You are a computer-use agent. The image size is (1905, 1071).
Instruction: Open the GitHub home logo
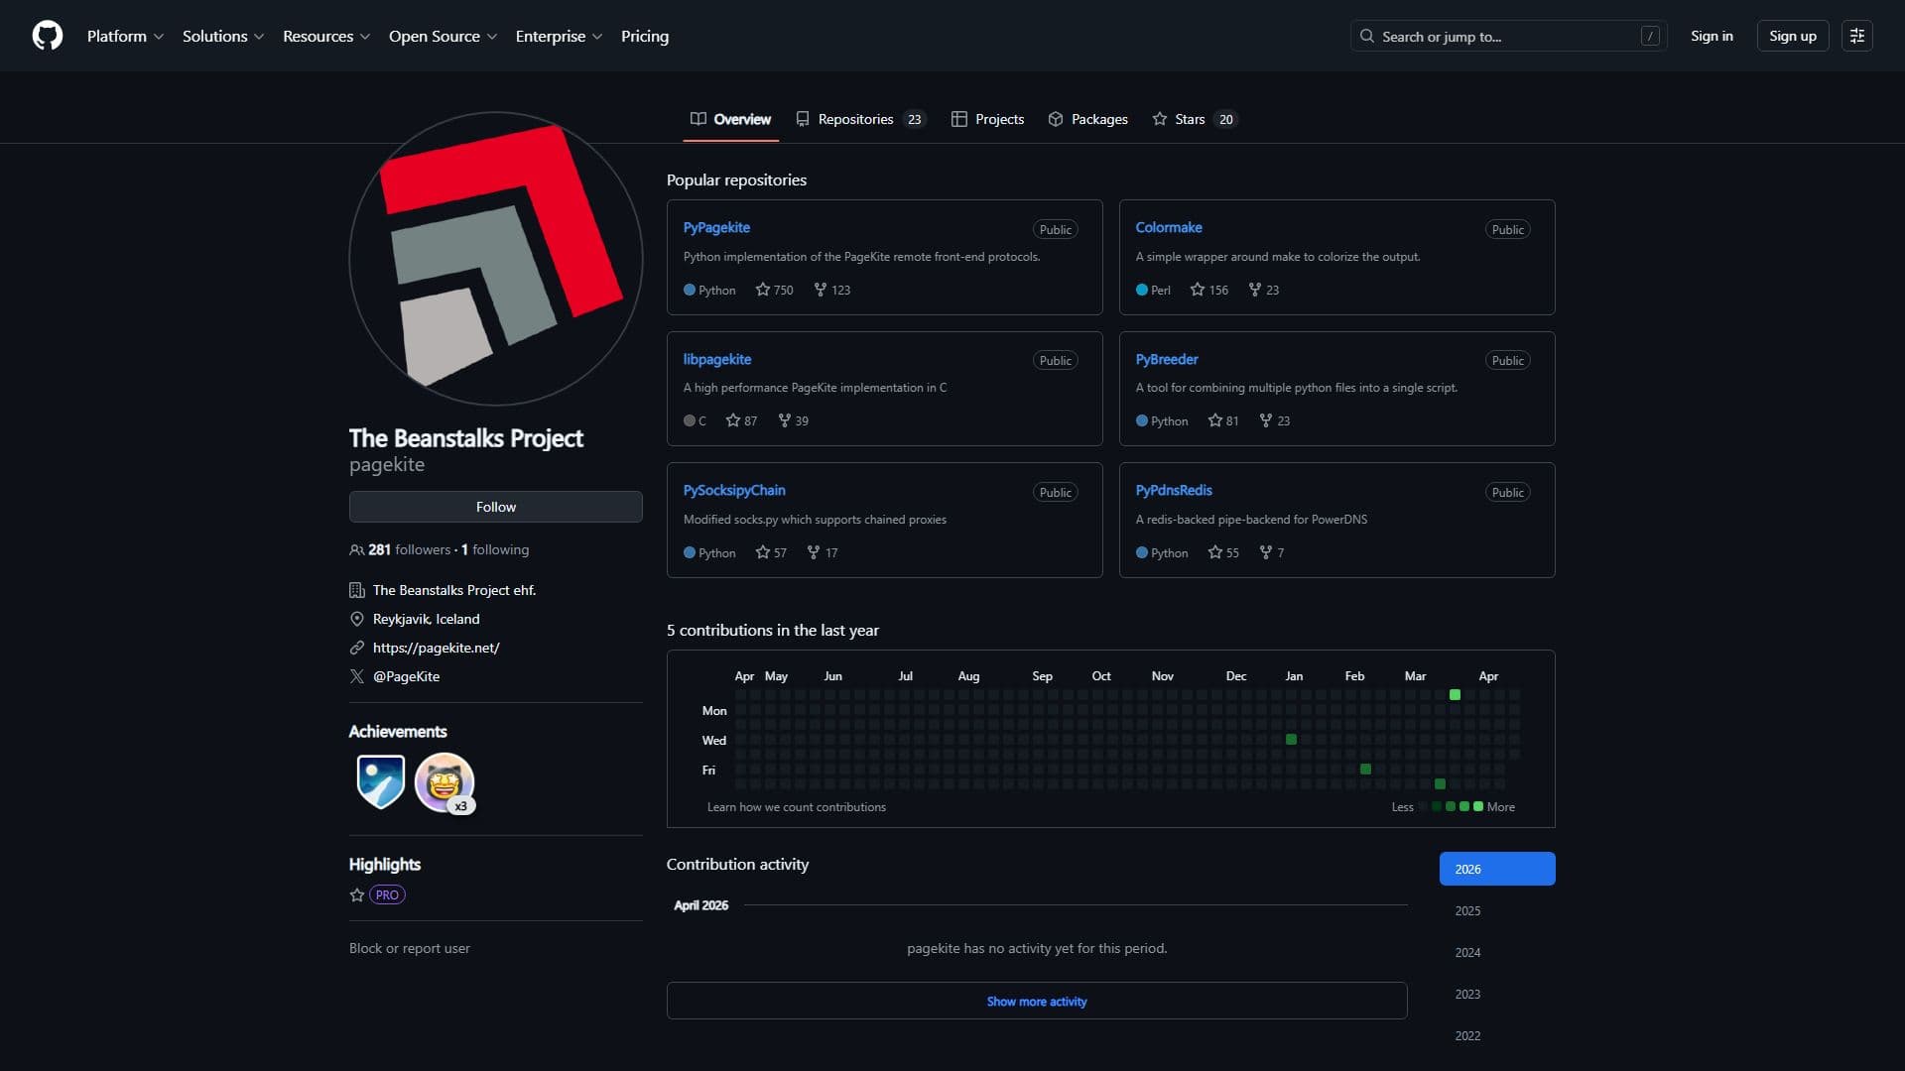coord(48,36)
